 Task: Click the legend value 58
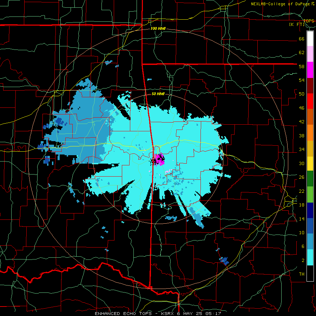(302, 66)
